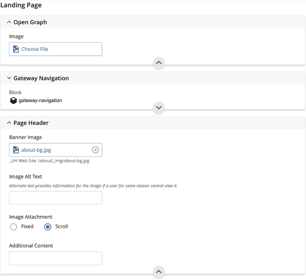The height and width of the screenshot is (280, 306).
Task: Click the round collapse button below Page Header
Action: (x=159, y=272)
